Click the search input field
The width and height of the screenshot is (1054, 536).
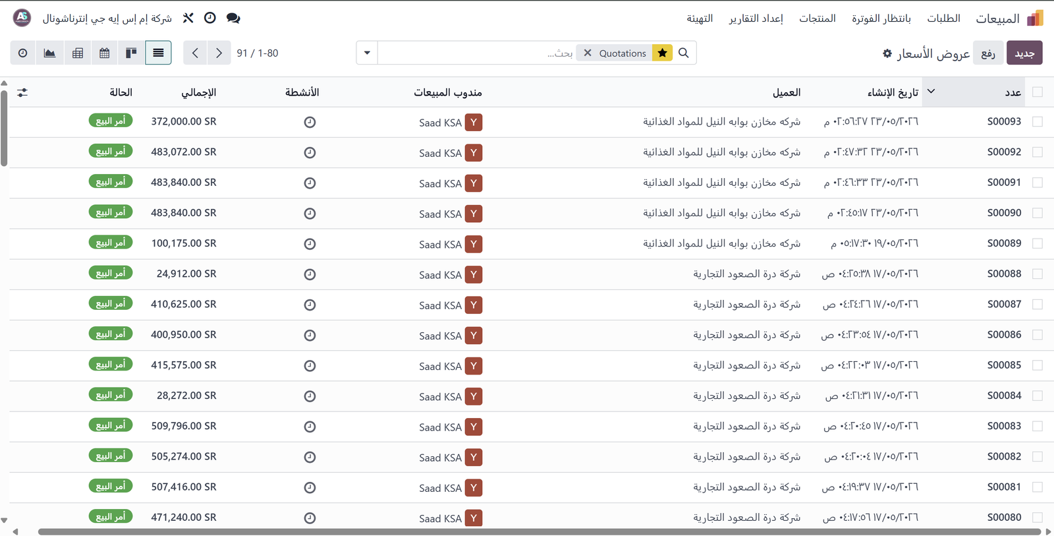pos(476,53)
